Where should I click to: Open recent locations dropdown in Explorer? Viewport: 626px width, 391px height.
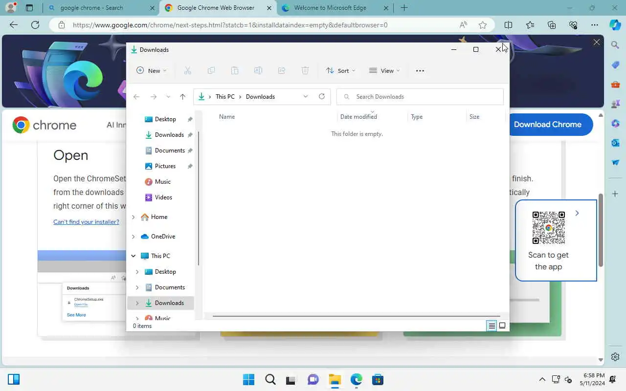168,97
